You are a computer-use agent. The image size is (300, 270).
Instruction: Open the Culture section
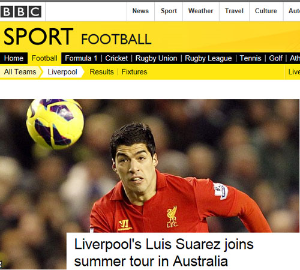click(266, 11)
